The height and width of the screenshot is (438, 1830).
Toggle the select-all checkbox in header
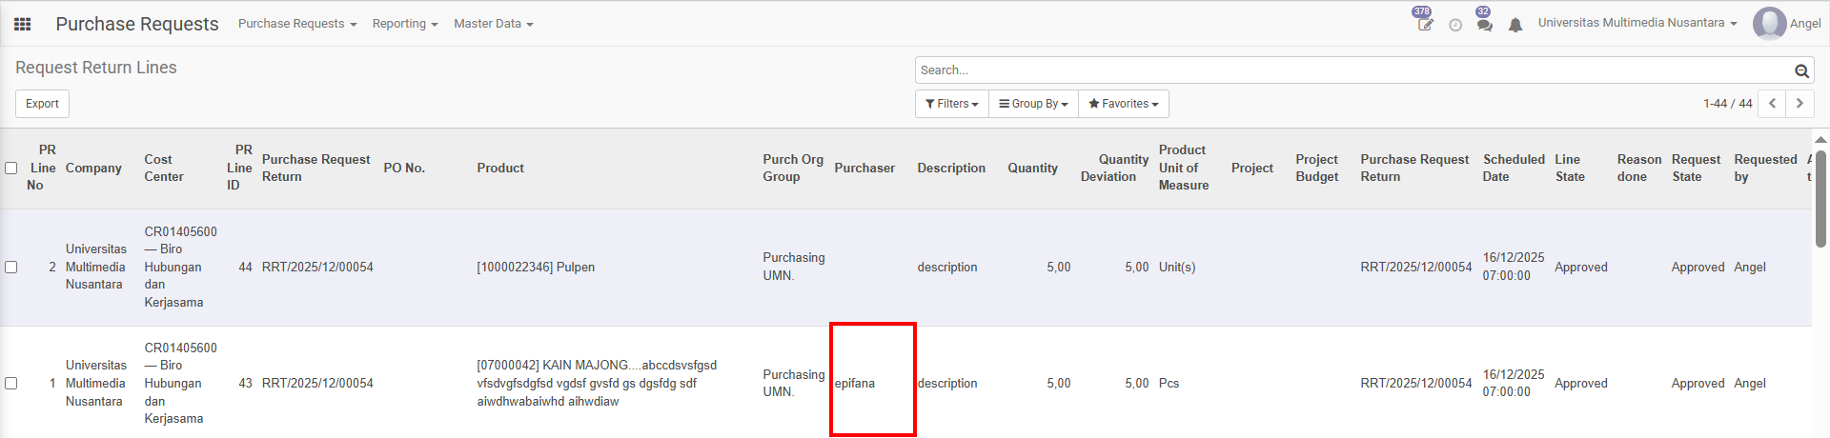pyautogui.click(x=11, y=169)
